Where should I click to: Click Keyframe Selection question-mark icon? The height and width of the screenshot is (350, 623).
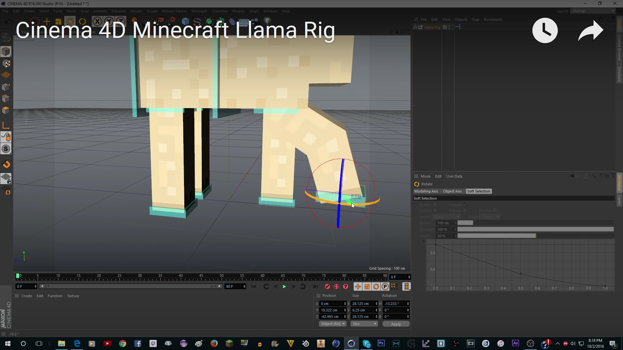[x=346, y=286]
